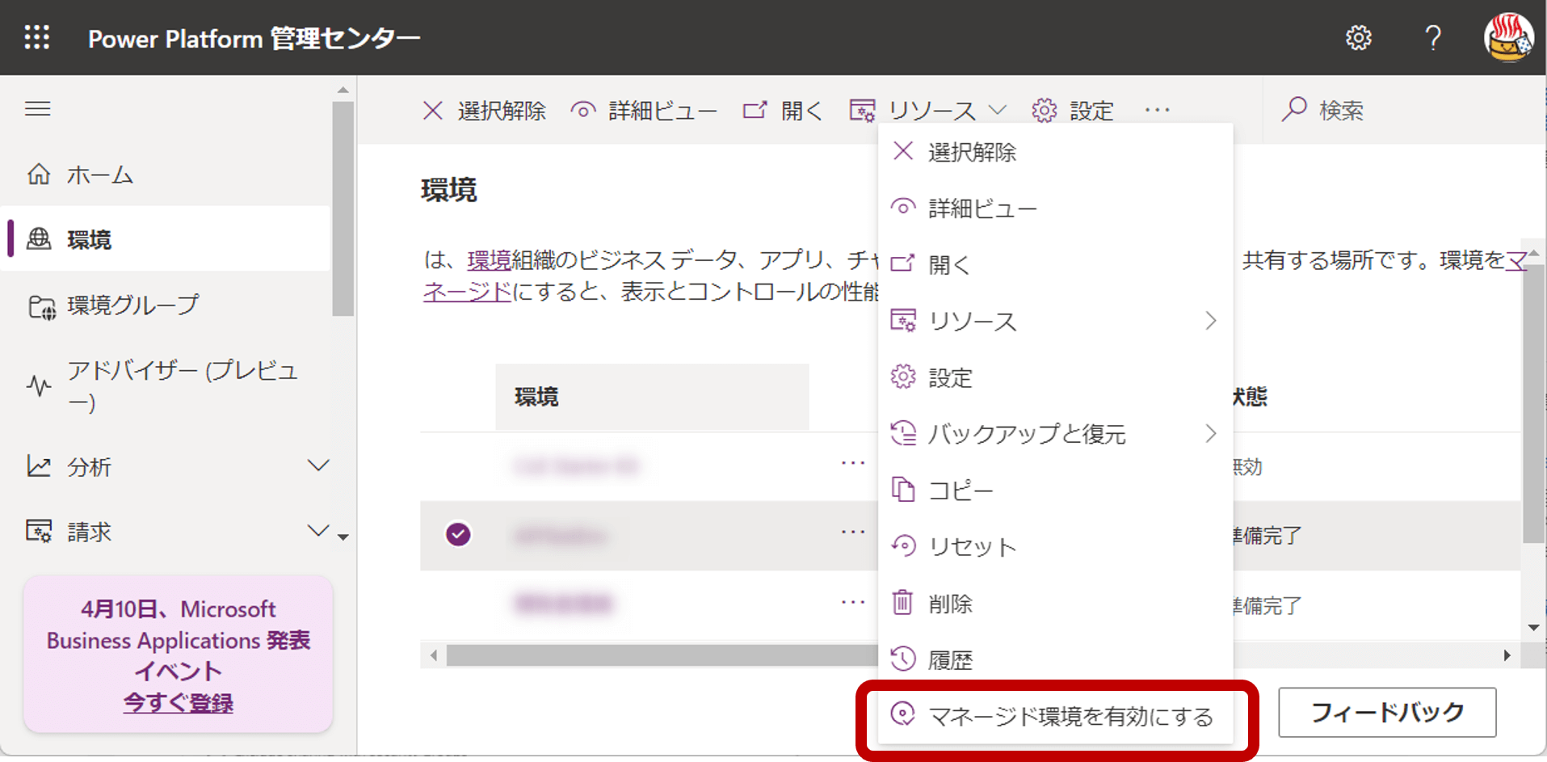Screen dimensions: 1547x762
Task: Click the table scroll-right arrow
Action: point(1507,655)
